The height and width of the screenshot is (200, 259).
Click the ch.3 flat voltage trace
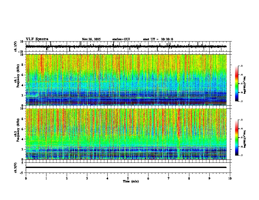click(x=126, y=167)
